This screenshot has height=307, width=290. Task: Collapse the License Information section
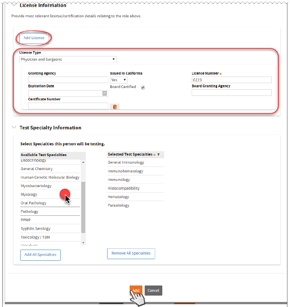coord(14,5)
